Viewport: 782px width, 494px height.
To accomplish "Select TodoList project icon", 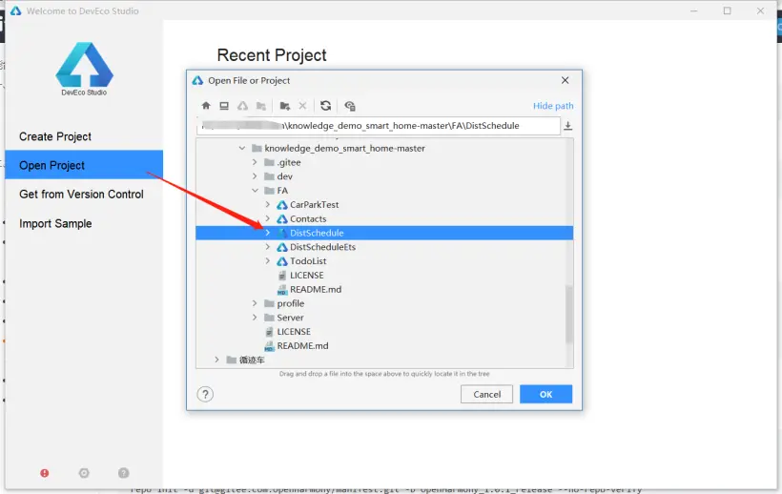I will [282, 261].
